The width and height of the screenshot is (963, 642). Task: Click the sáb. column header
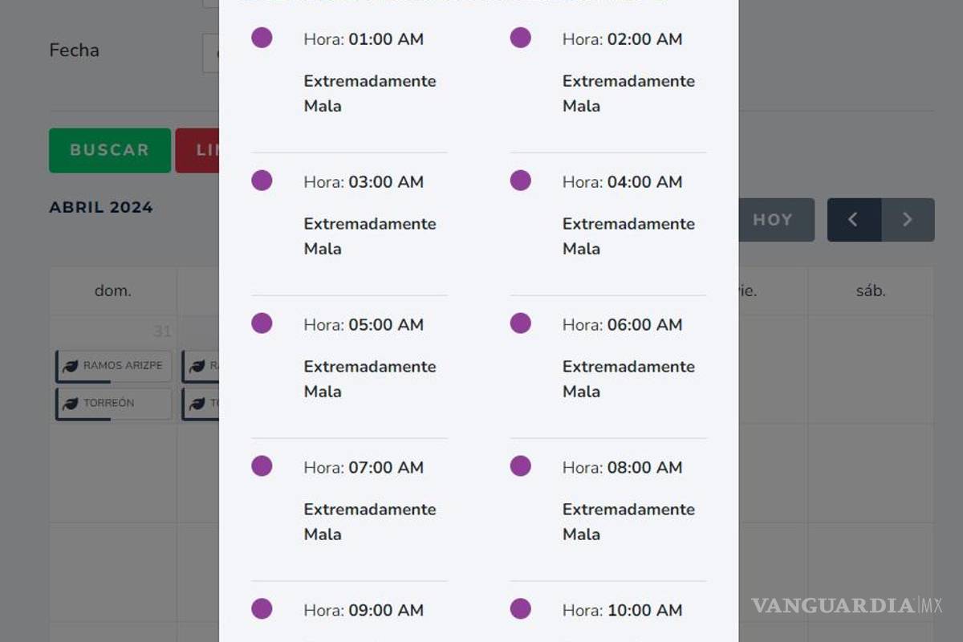[871, 291]
